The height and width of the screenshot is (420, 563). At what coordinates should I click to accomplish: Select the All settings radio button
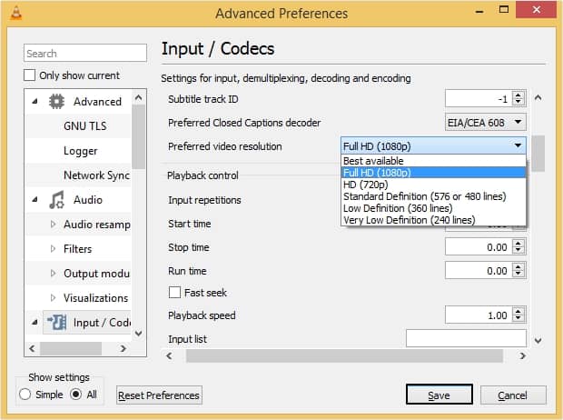click(76, 395)
